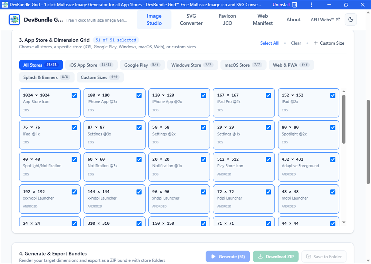Toggle the 120 × 120 iPhone App @2x checkbox
Screen dimensions: 371x264
click(x=203, y=95)
